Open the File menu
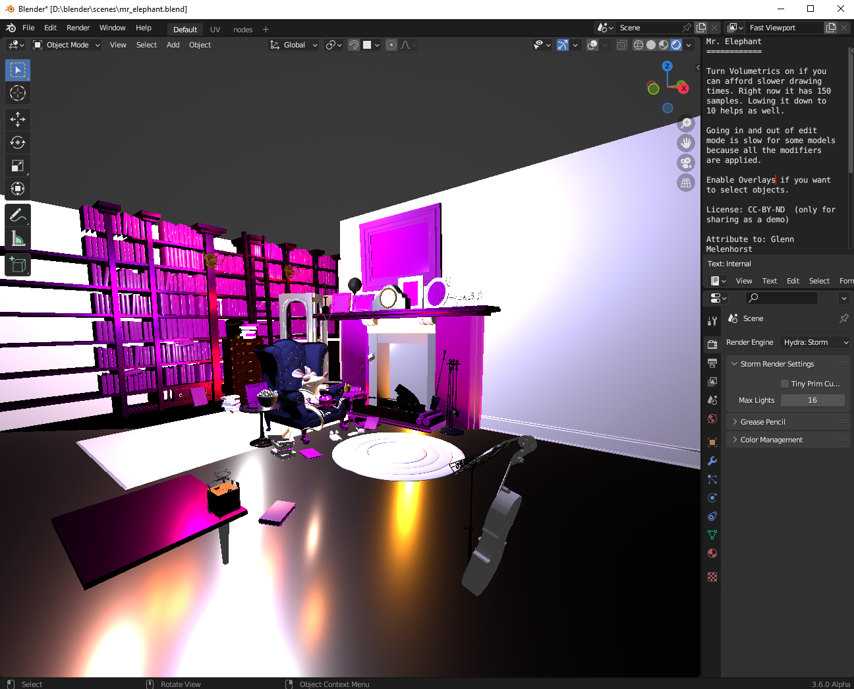The width and height of the screenshot is (854, 689). (28, 28)
